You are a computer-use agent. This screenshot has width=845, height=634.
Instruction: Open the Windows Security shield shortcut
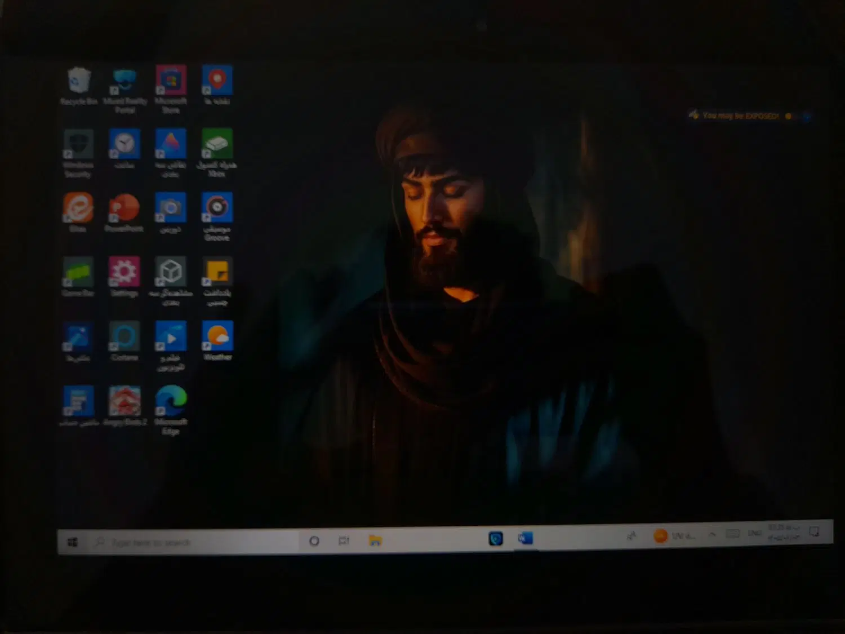tap(78, 154)
